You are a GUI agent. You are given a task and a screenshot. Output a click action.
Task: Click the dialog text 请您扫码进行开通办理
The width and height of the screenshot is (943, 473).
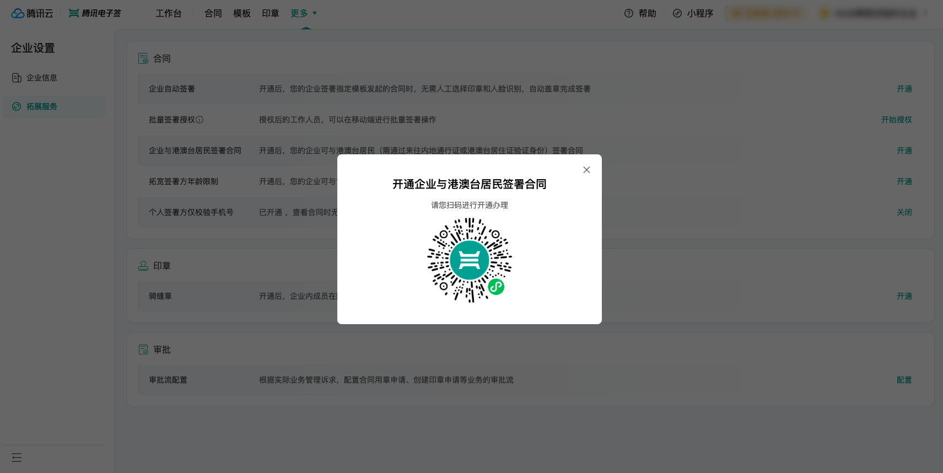(470, 205)
